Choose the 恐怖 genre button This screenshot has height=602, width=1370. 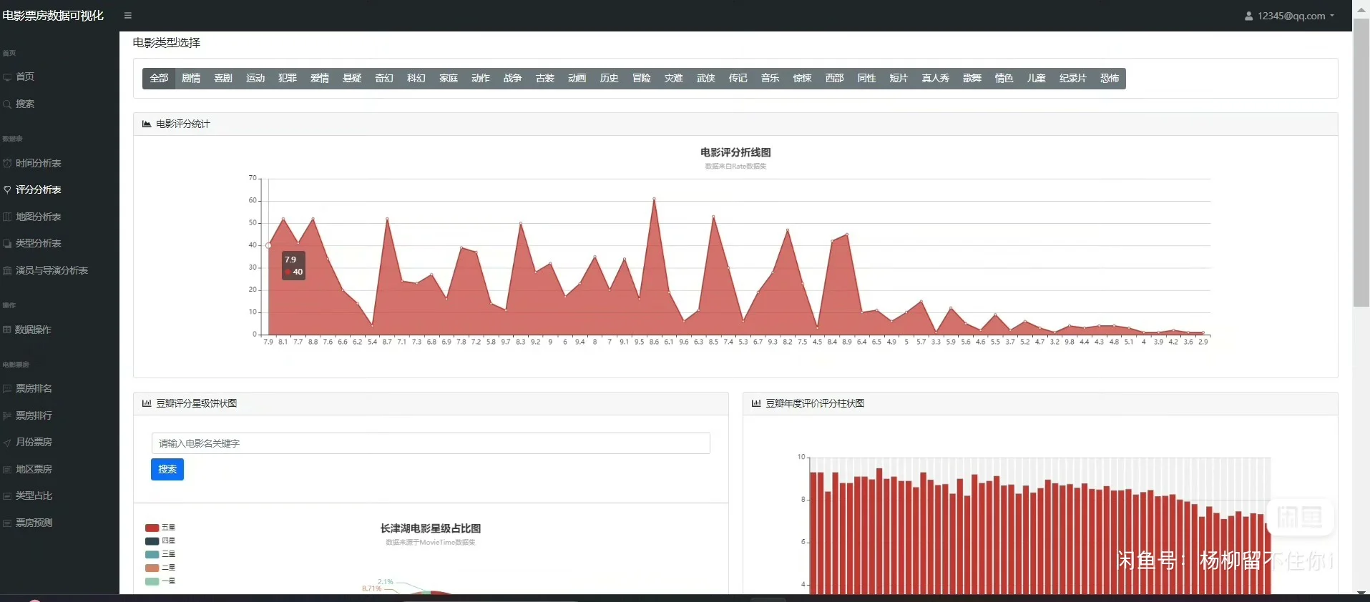(1110, 78)
